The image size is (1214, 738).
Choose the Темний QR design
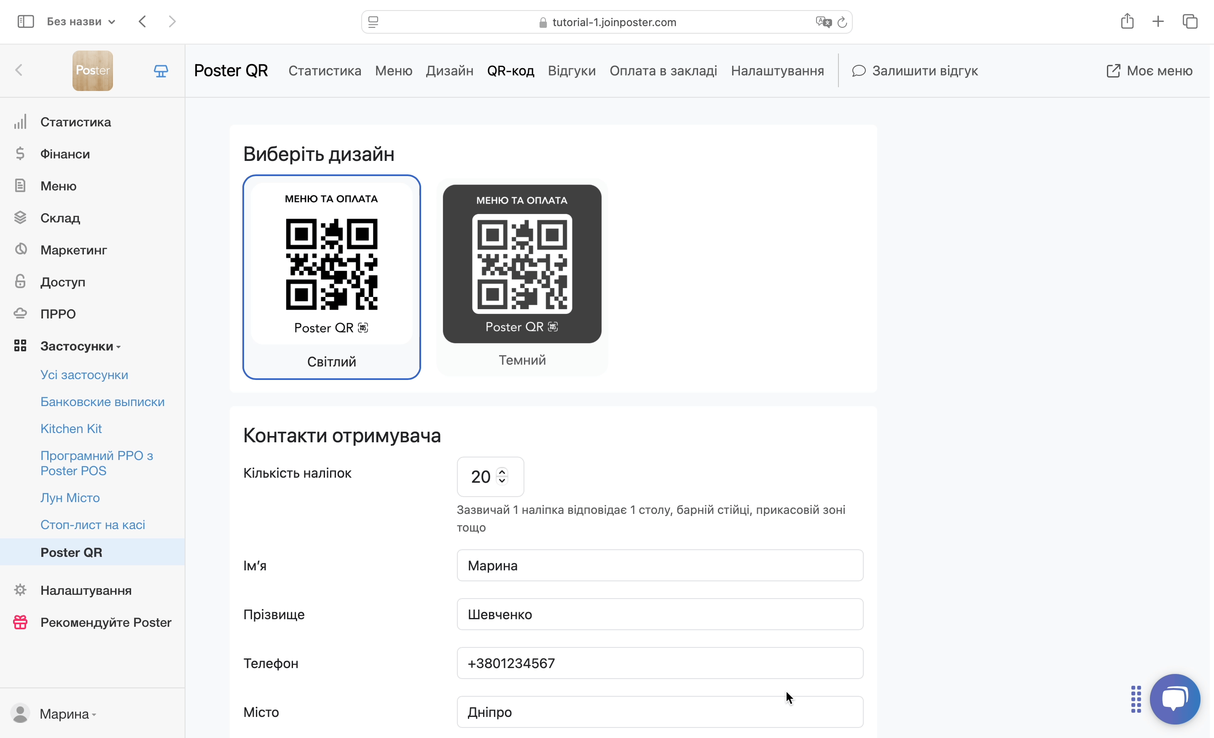(x=522, y=277)
